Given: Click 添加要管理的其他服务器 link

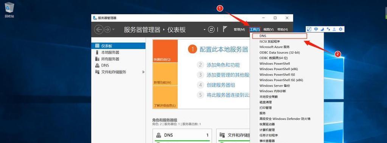Looking at the screenshot, I should click(x=228, y=75).
